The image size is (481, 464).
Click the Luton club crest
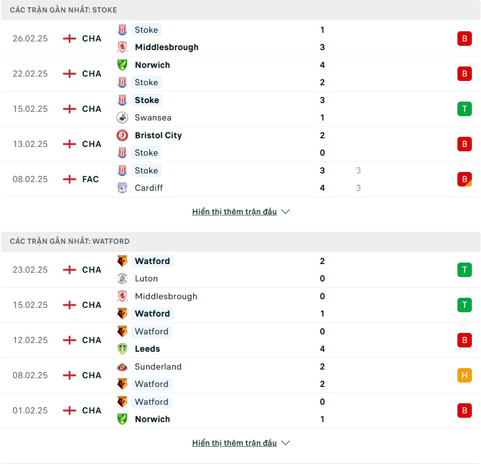pos(122,278)
